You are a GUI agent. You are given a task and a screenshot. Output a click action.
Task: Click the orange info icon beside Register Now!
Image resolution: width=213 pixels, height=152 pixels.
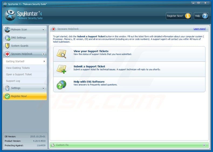[188, 16]
